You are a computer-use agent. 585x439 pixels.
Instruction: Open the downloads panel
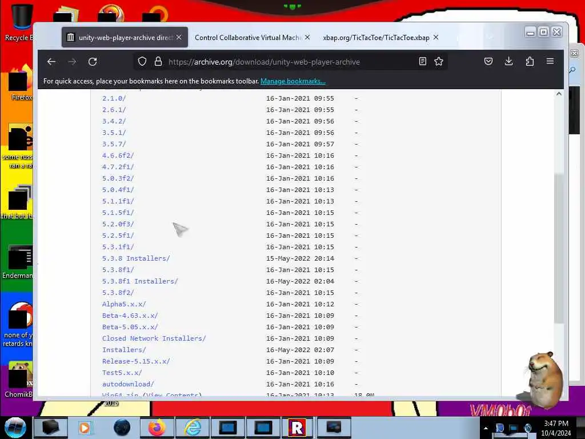pyautogui.click(x=508, y=61)
